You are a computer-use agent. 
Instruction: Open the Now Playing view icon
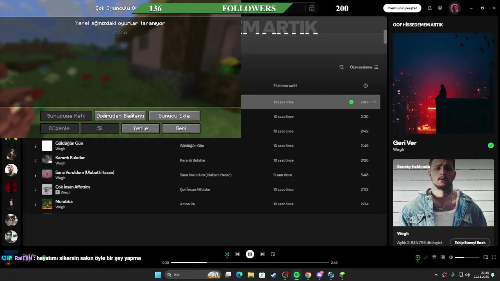[x=418, y=257]
